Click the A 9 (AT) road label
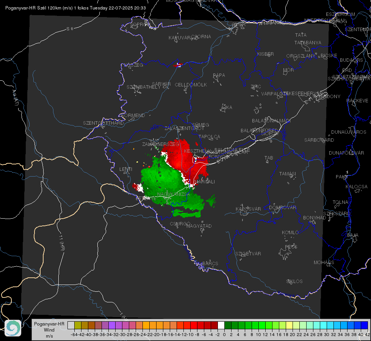This screenshot has width=371, height=341. point(16,98)
